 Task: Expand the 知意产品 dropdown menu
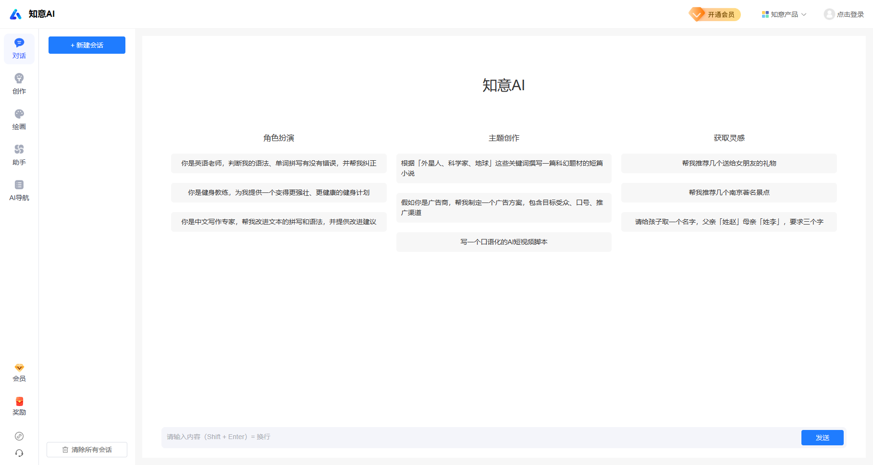click(784, 14)
